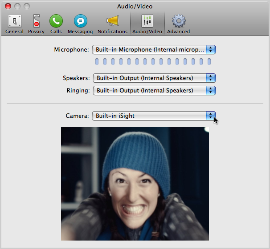Click the Microphone label
The height and width of the screenshot is (249, 270).
click(71, 50)
